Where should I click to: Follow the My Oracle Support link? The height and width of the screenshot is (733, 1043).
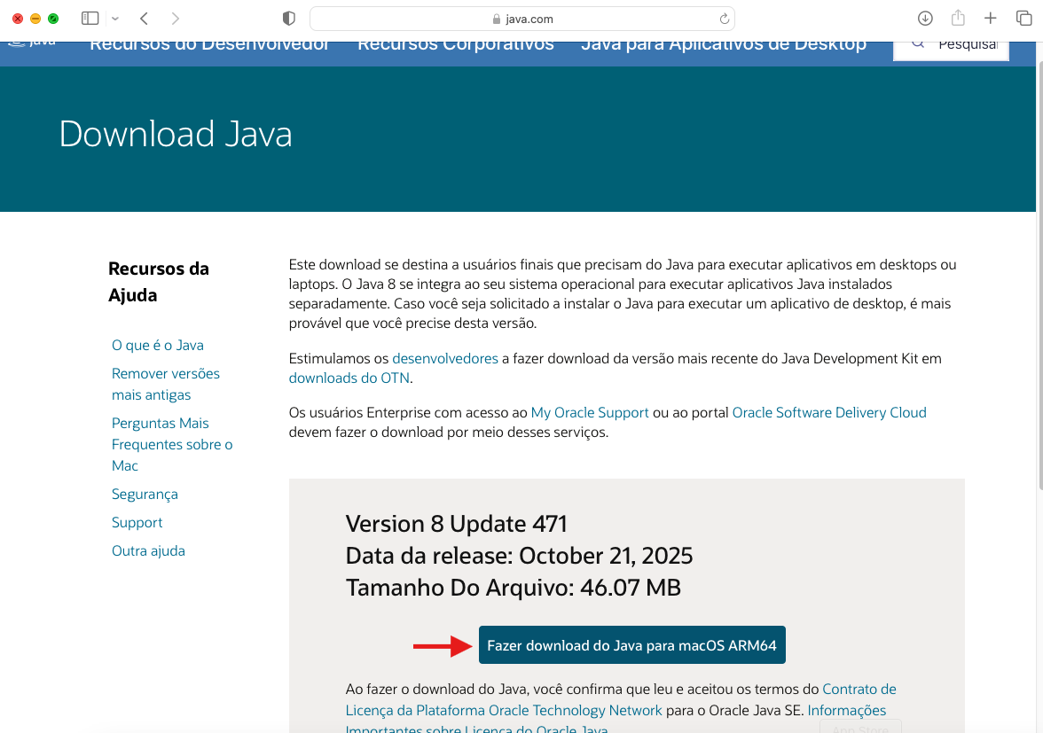pos(590,412)
